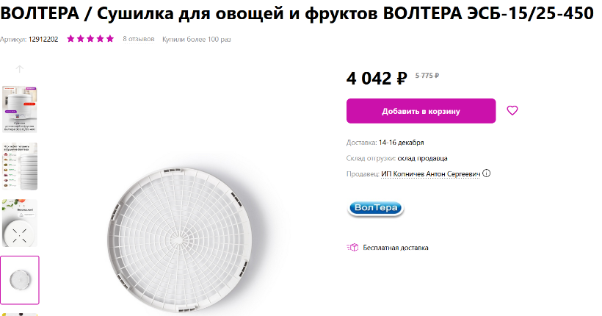Add product to favorites with heart icon
The width and height of the screenshot is (602, 316).
[x=512, y=111]
